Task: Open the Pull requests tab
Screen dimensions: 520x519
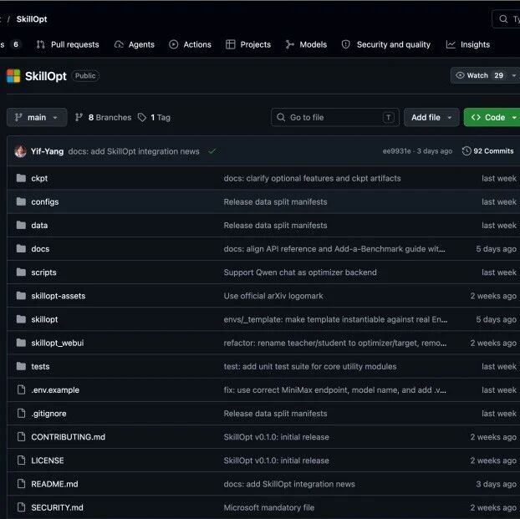Action: [68, 44]
